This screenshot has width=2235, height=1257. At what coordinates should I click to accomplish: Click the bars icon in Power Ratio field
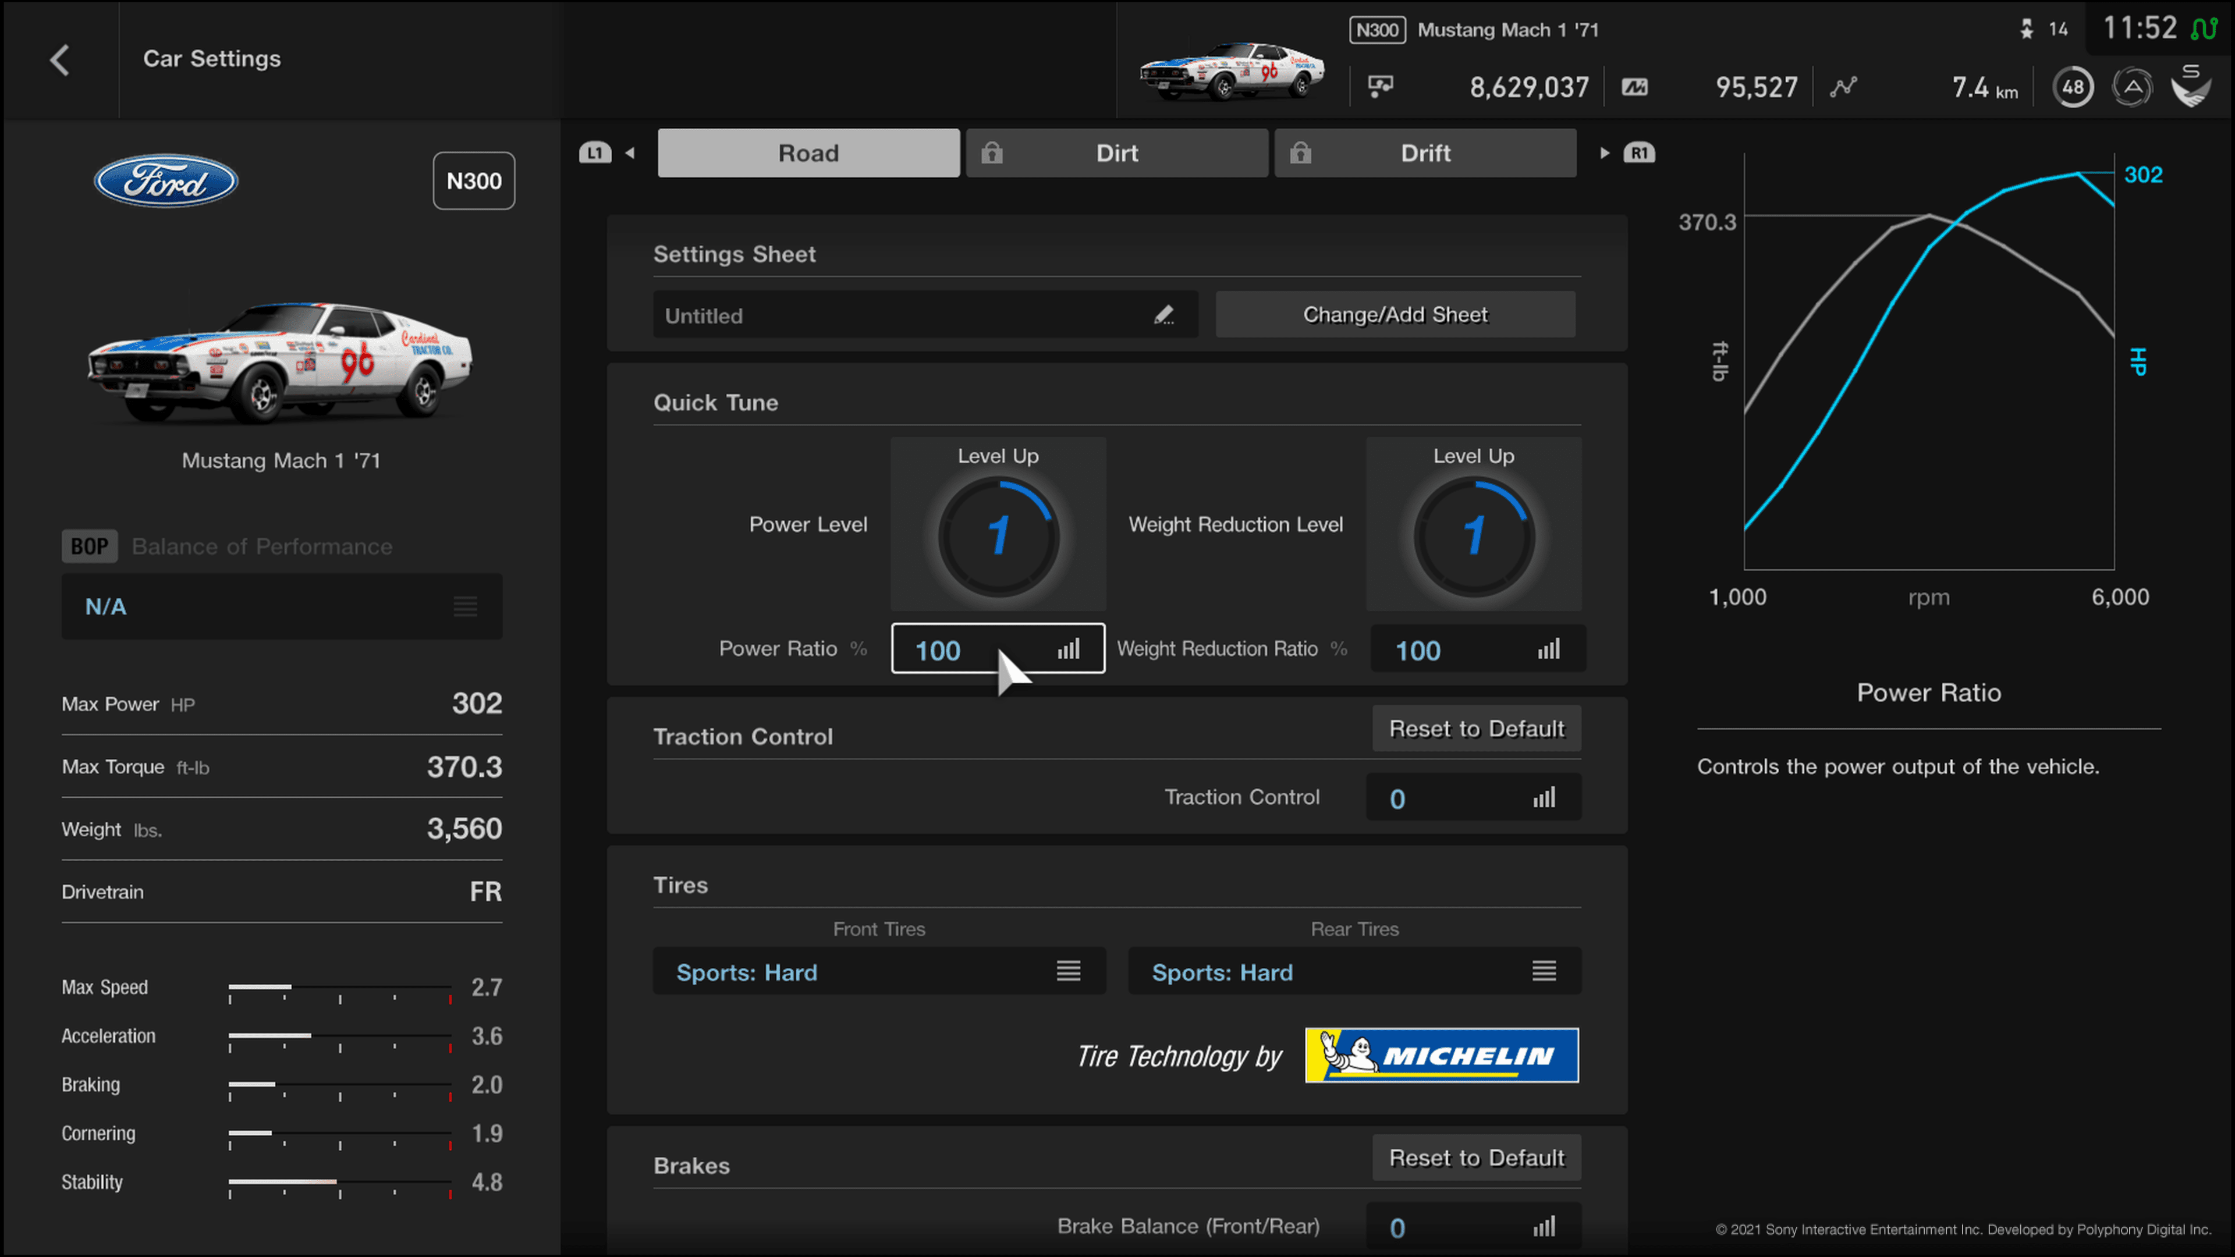[x=1068, y=648]
